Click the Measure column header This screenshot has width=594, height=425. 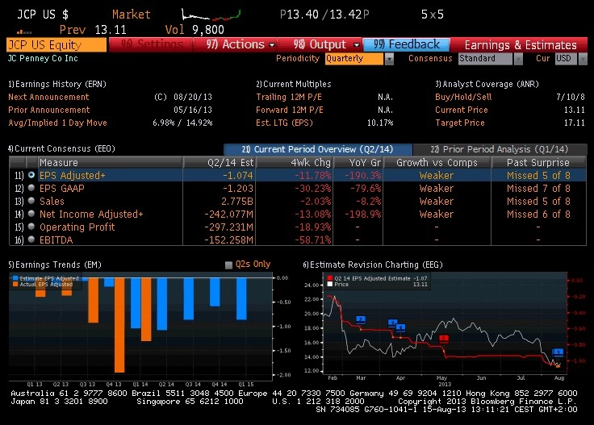point(110,162)
